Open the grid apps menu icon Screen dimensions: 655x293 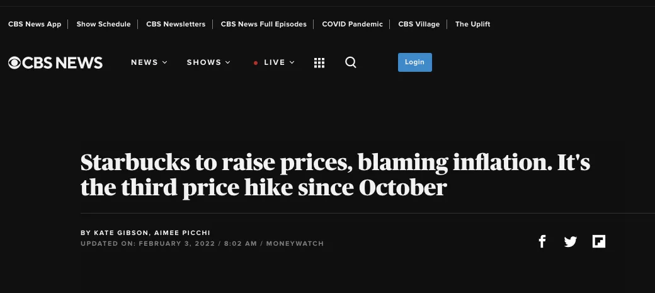point(319,63)
